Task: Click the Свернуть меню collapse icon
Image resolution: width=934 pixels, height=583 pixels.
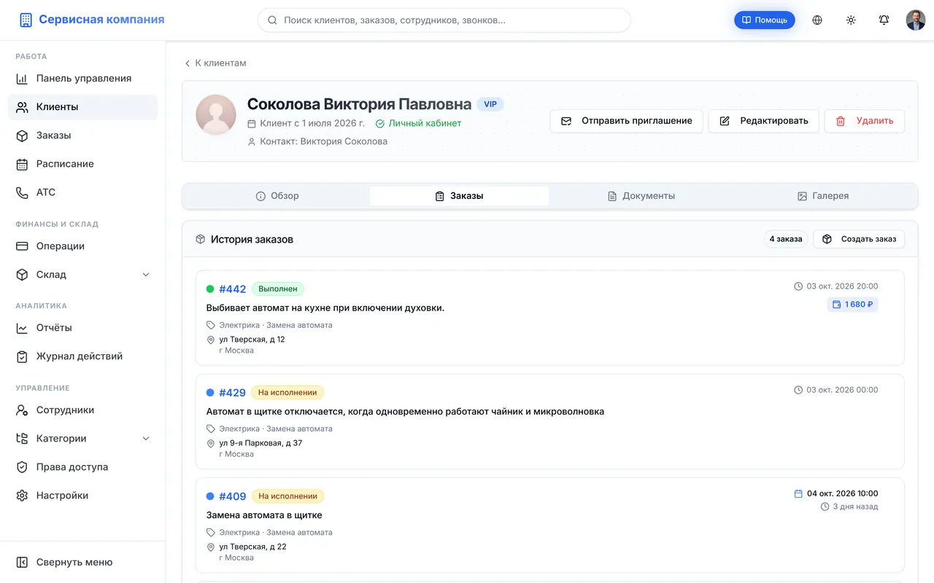Action: point(23,563)
